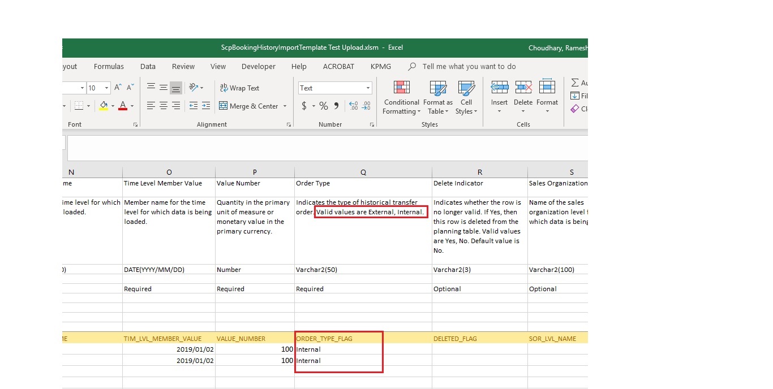Click the Tell me what you want search box
The width and height of the screenshot is (773, 389).
tap(470, 66)
